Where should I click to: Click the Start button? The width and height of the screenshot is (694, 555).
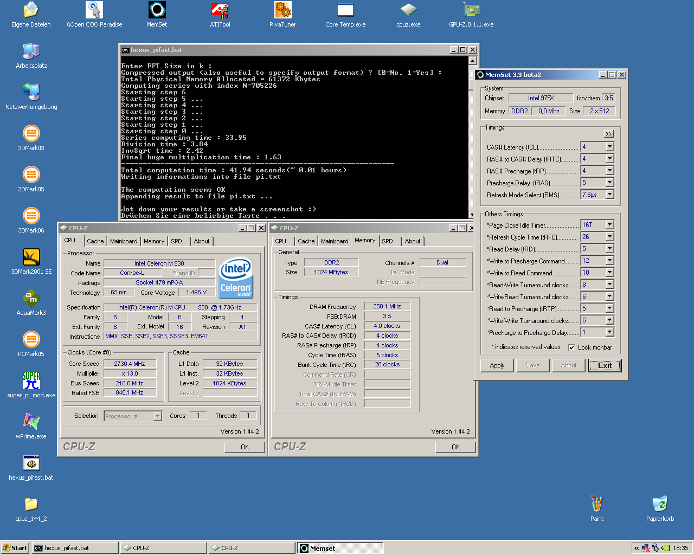pyautogui.click(x=15, y=548)
